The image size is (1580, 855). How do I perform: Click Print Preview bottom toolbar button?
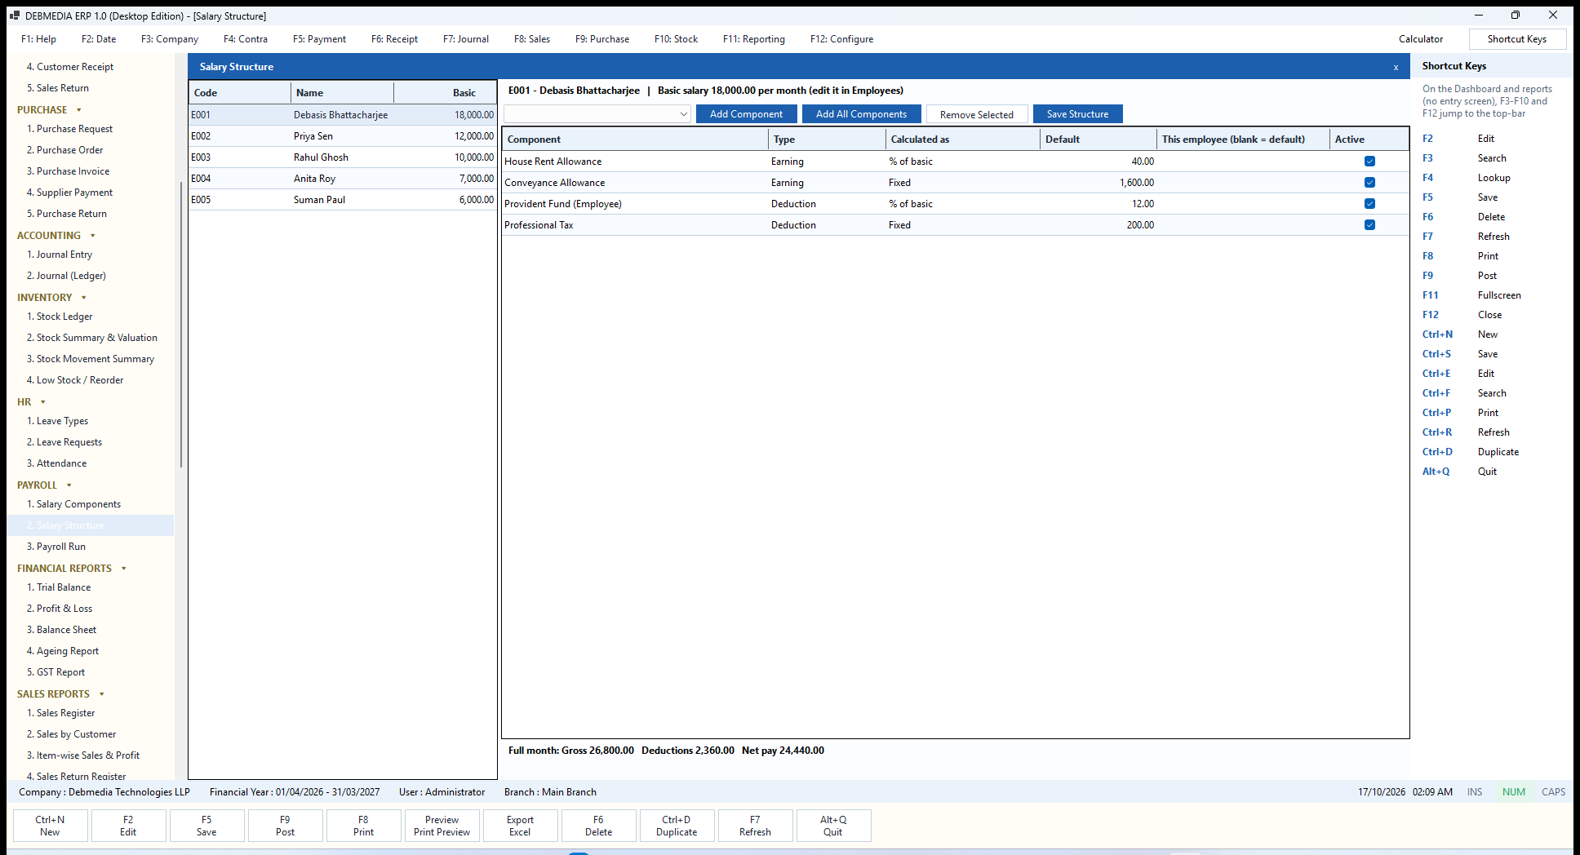click(x=442, y=826)
